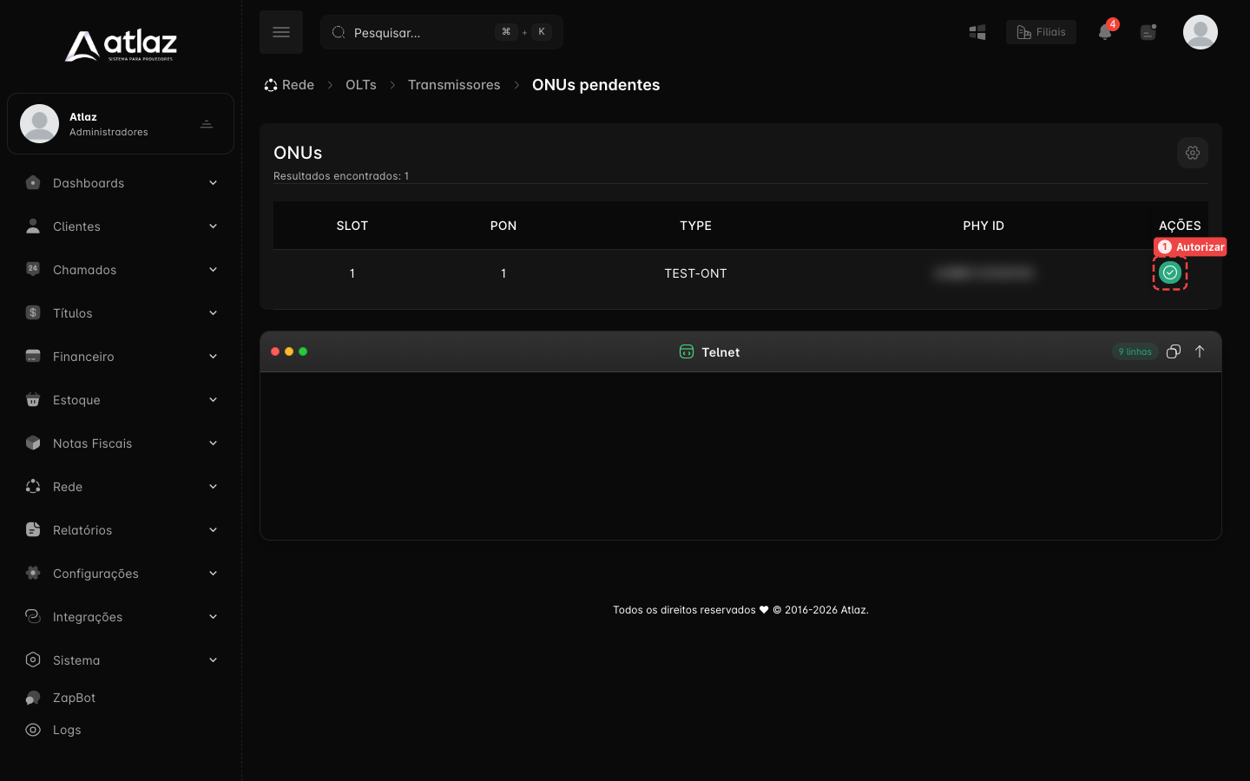Authorize the TEST-ONT with the green check icon
The image size is (1250, 781).
[1169, 272]
